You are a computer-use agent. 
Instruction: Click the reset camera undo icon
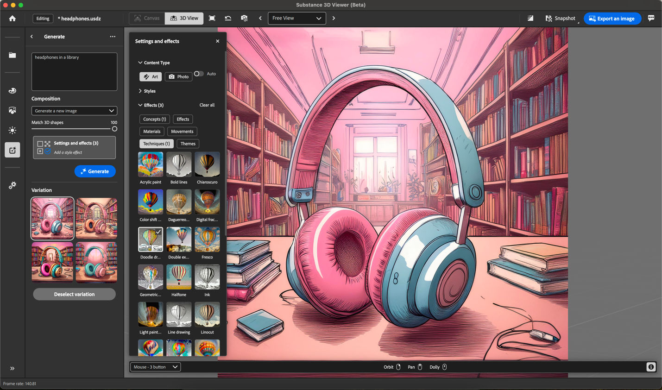click(x=228, y=18)
